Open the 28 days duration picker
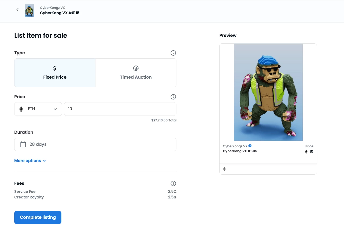Viewport: 344px width, 230px height. (95, 144)
